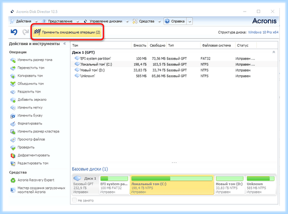Image resolution: width=288 pixels, height=214 pixels.
Task: Collapse the Действия и инструменты panel
Action: coord(65,44)
